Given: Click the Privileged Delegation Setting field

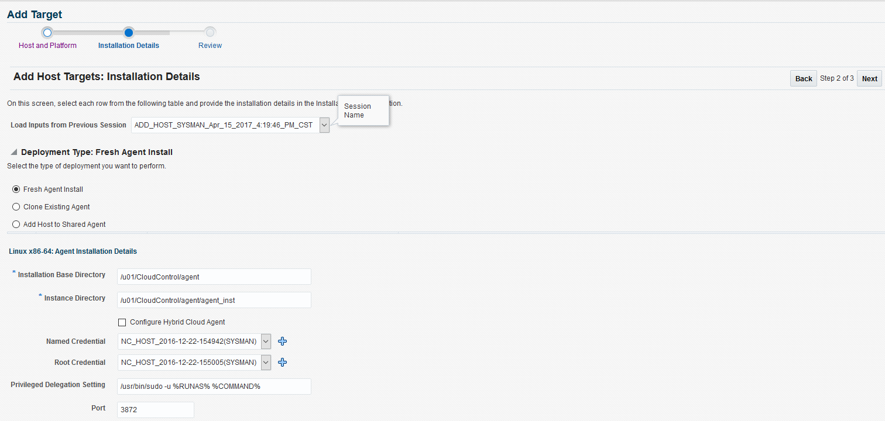Looking at the screenshot, I should click(x=214, y=386).
